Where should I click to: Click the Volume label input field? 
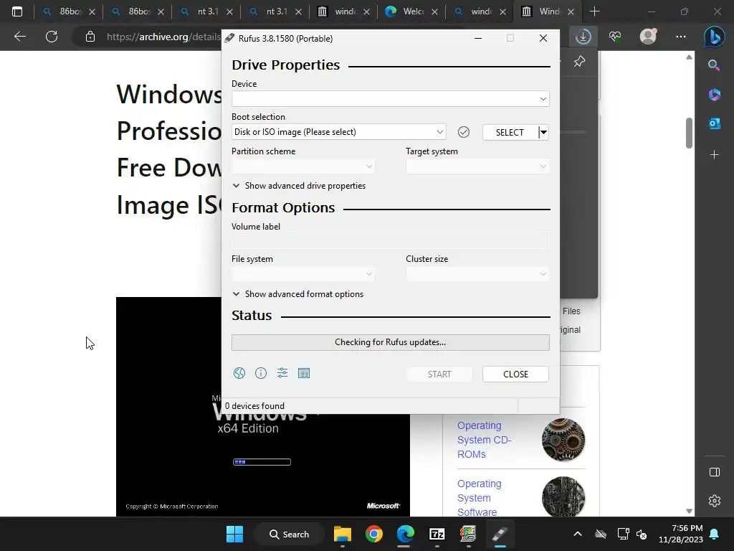click(x=391, y=241)
